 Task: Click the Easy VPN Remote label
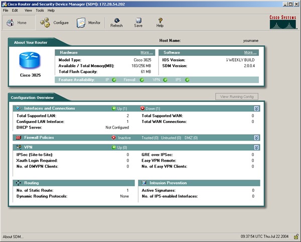(x=159, y=160)
